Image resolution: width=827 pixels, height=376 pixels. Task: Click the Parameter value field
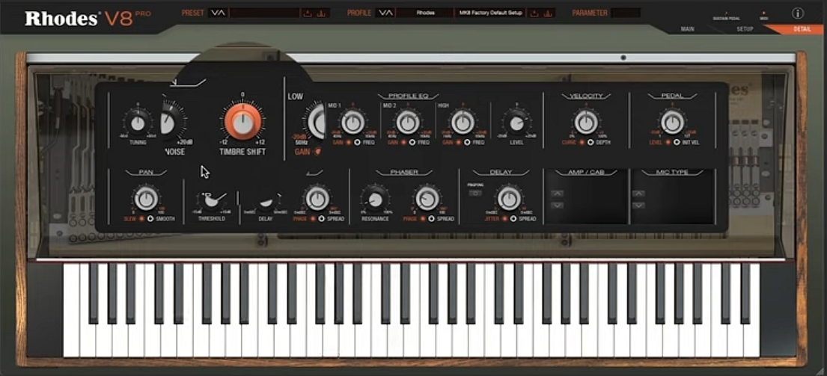626,13
